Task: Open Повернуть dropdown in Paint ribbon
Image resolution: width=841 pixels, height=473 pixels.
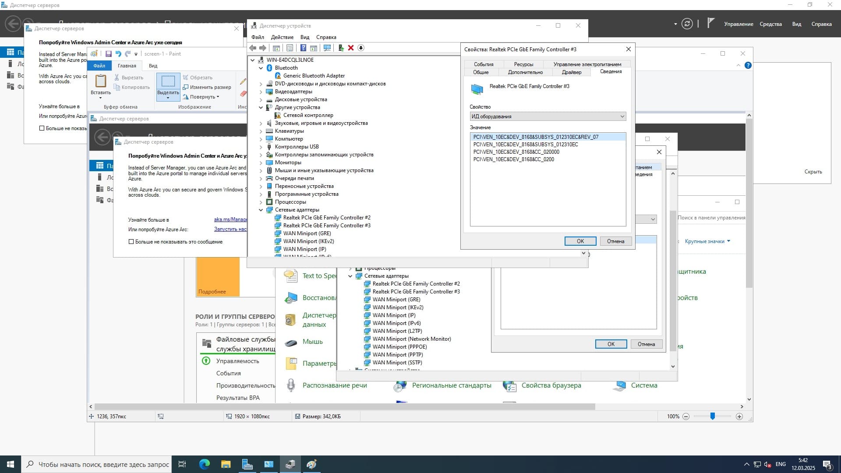Action: [201, 97]
